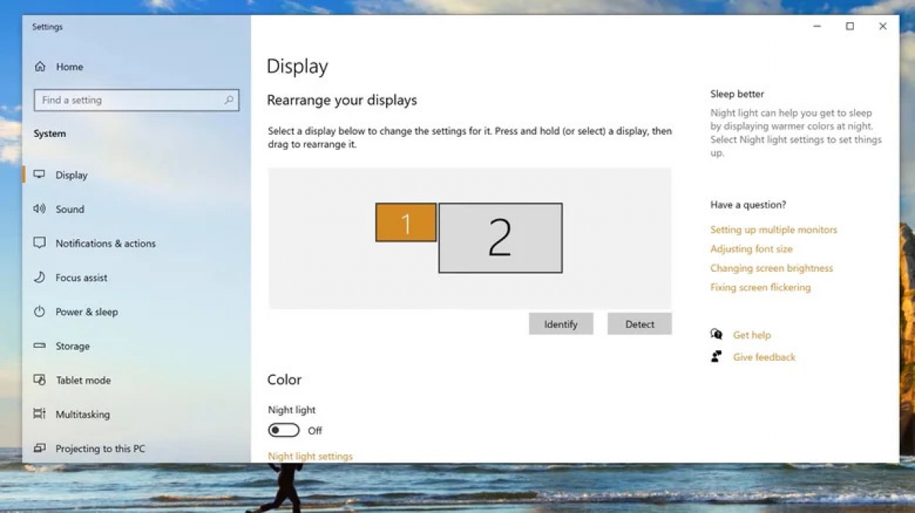Toggle Night light off switch
The height and width of the screenshot is (513, 915).
click(281, 430)
